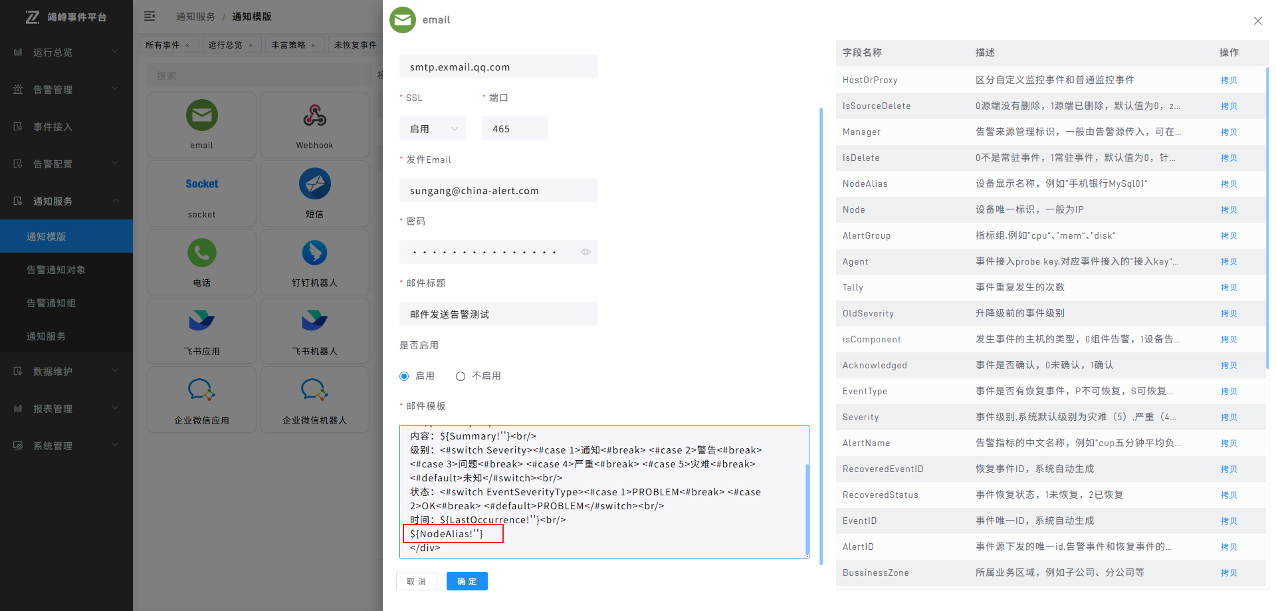The width and height of the screenshot is (1276, 611).
Task: Show the hidden password with the eye toggle
Action: click(585, 251)
